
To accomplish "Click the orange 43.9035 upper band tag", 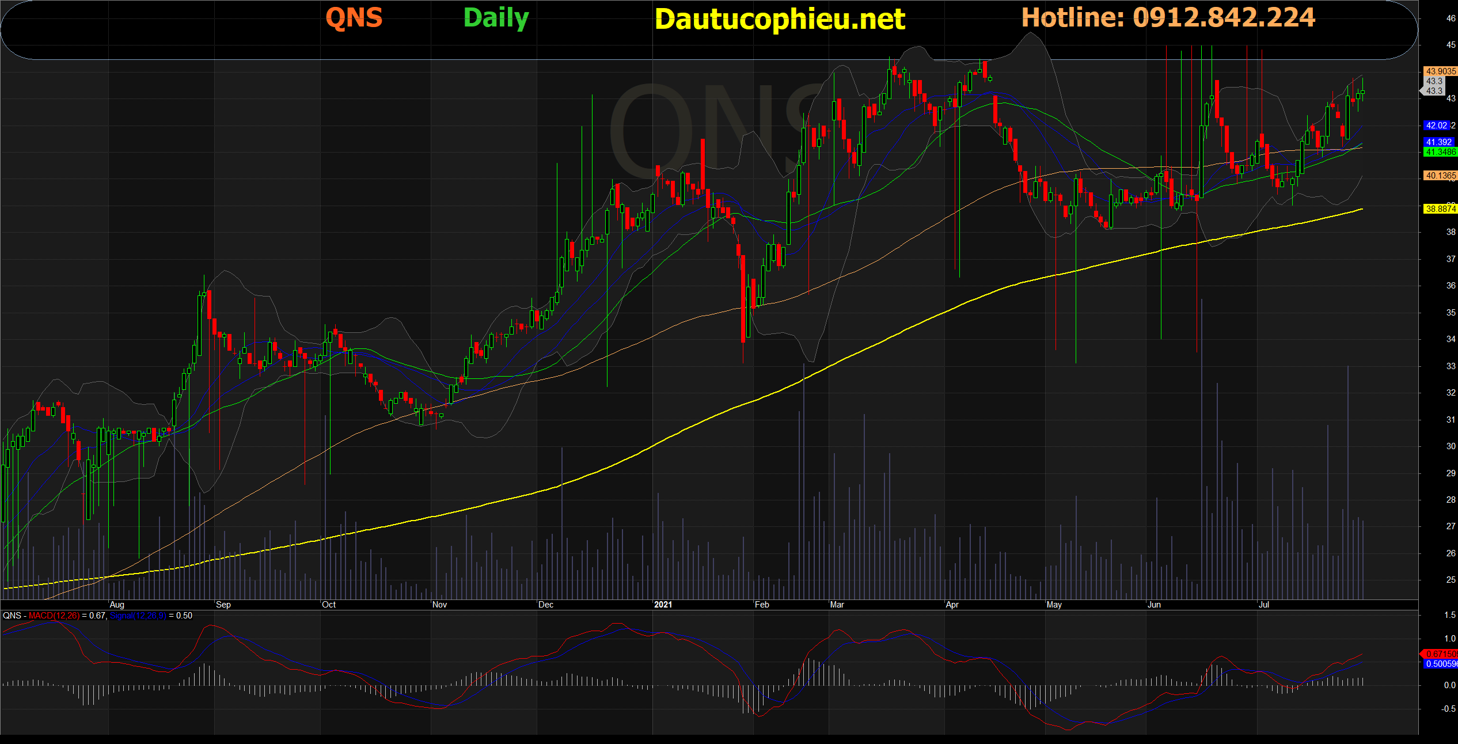I will pos(1440,71).
